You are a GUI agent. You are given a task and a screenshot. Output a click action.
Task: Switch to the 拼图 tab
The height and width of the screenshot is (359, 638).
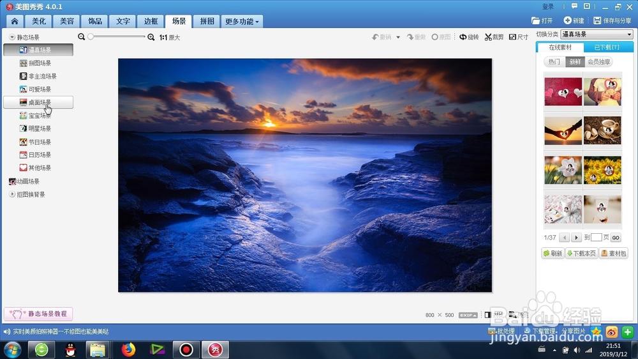[207, 21]
